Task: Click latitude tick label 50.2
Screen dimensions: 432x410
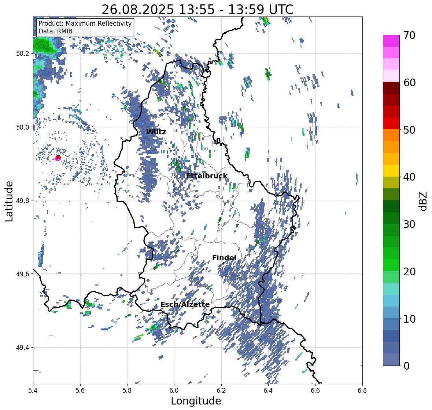Action: [x=23, y=54]
